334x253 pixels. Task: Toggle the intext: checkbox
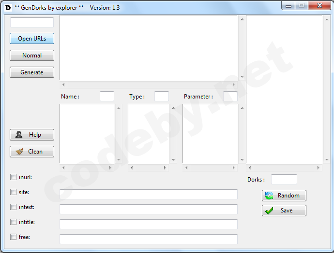point(13,207)
